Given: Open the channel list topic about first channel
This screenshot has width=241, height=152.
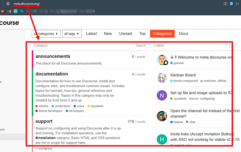Looking at the screenshot, I should coord(205,113).
